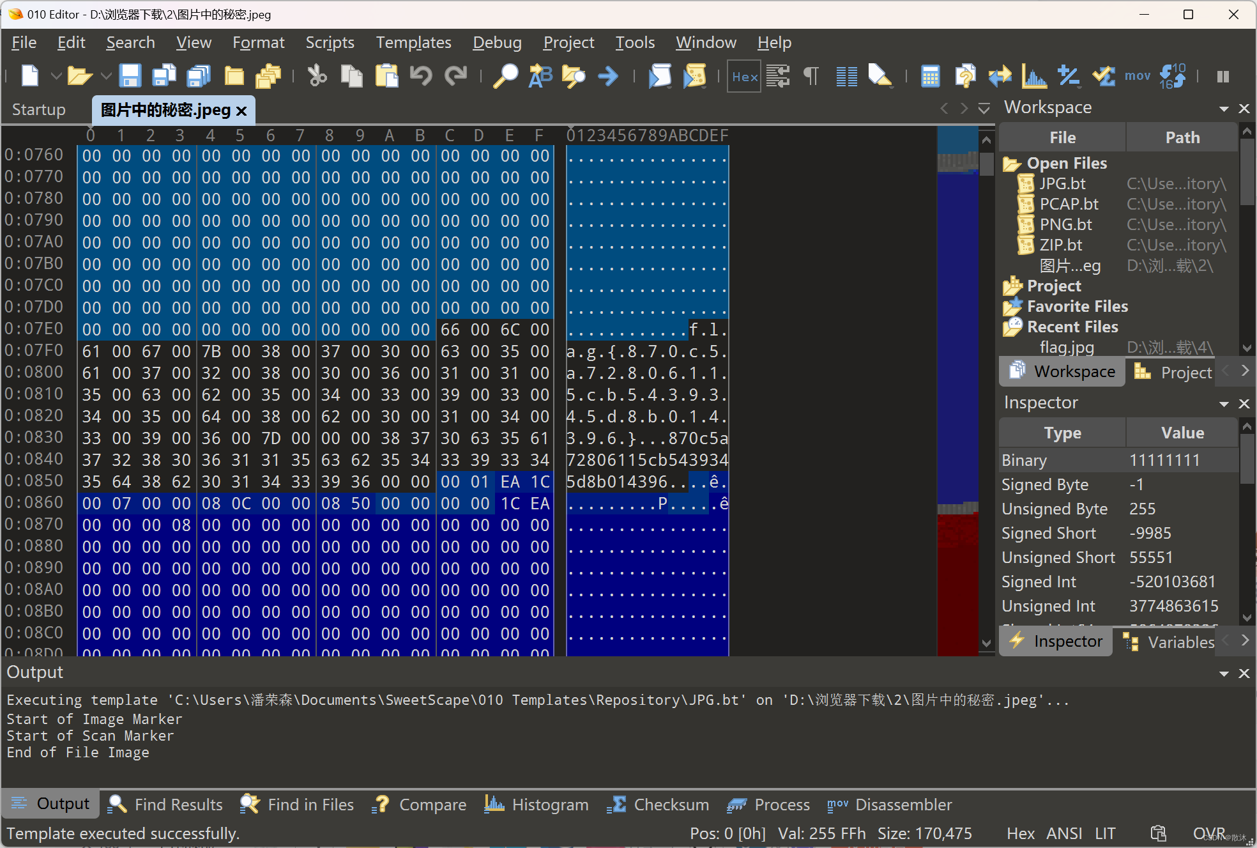Click the Save All icon
This screenshot has height=848, width=1257.
[199, 76]
